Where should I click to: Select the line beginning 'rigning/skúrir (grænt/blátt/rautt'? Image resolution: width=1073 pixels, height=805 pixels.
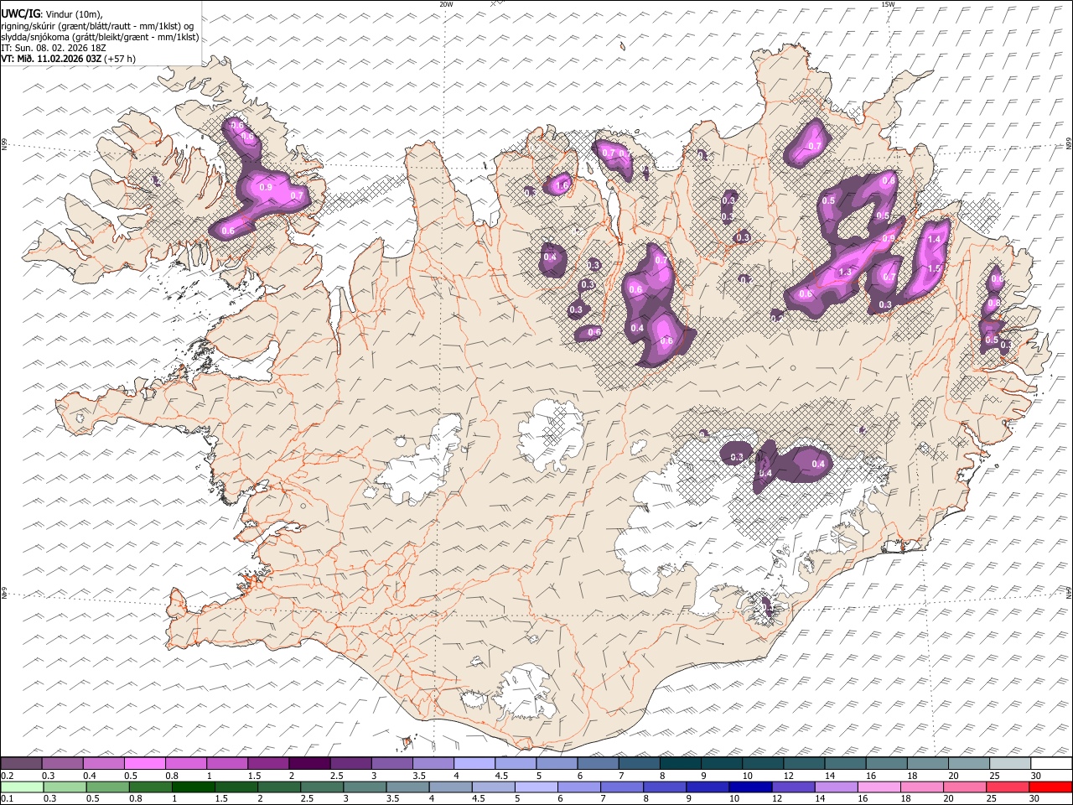[x=97, y=26]
